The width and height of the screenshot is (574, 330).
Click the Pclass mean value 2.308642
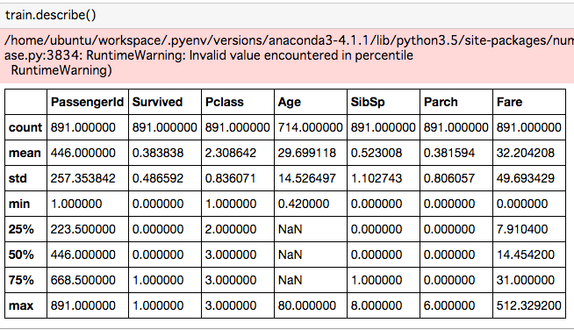tap(231, 153)
